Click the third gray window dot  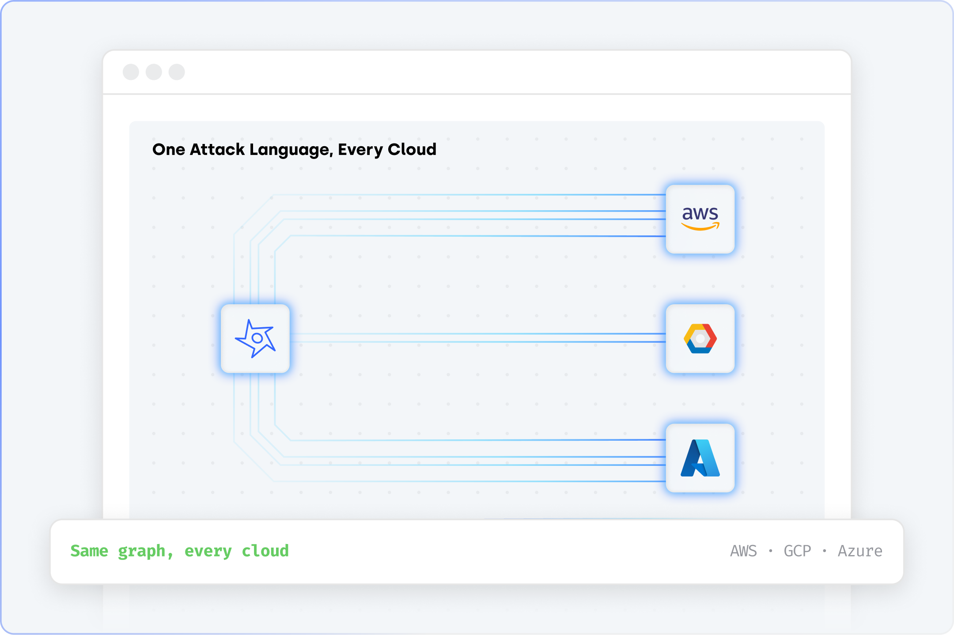[177, 72]
